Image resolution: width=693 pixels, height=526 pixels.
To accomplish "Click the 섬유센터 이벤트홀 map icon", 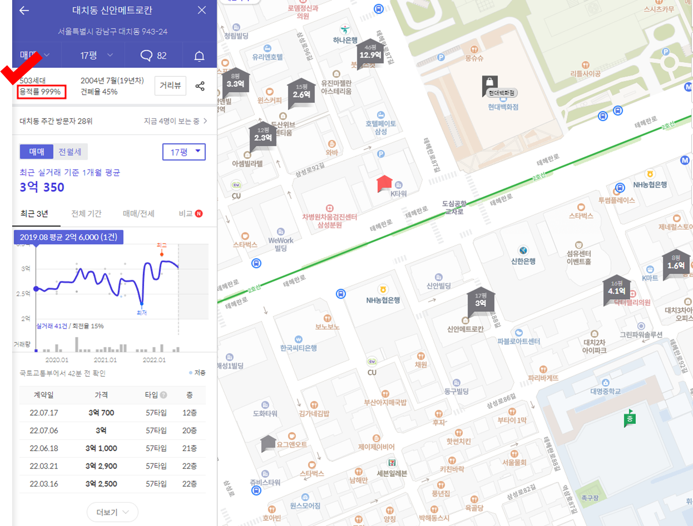I will 579,245.
